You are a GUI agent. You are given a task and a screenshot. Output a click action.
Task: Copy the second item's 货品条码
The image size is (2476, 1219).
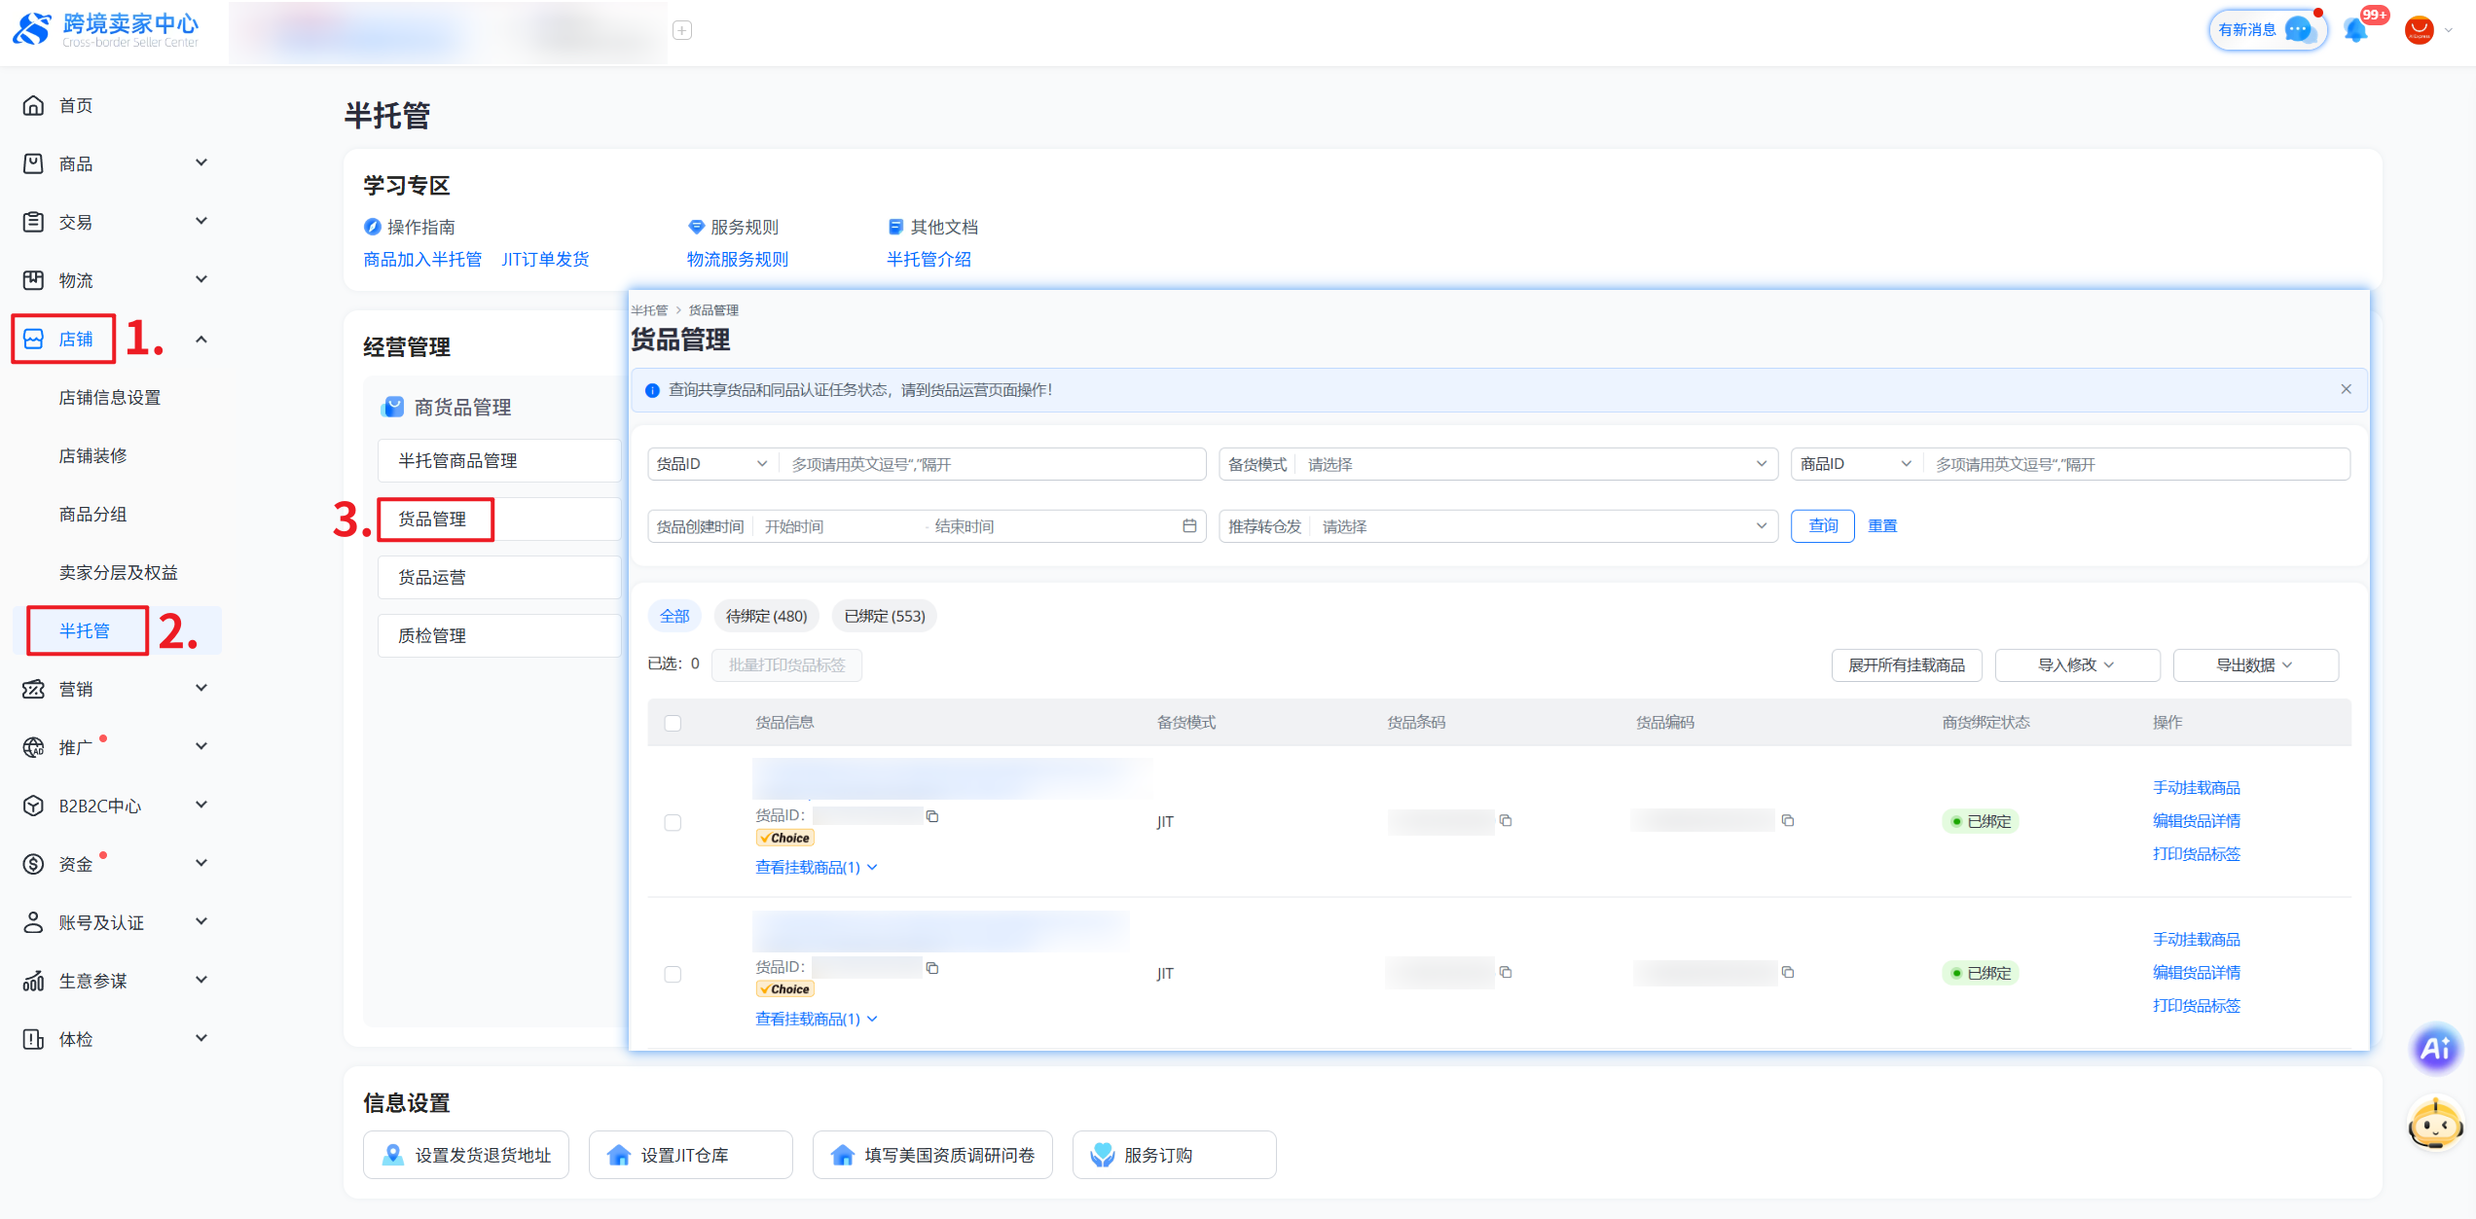click(x=1506, y=972)
